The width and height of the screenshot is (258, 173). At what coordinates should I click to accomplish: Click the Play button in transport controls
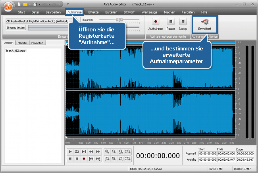(x=70, y=152)
